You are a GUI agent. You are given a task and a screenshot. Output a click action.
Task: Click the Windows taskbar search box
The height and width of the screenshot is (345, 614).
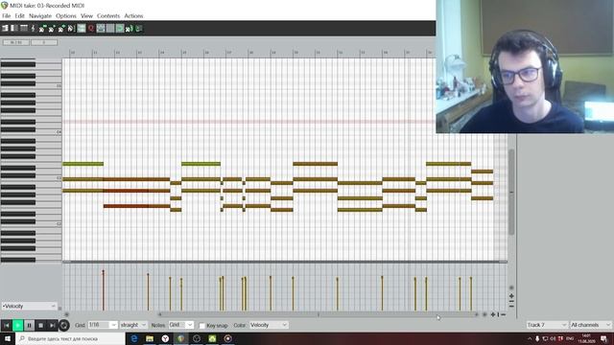tap(70, 338)
